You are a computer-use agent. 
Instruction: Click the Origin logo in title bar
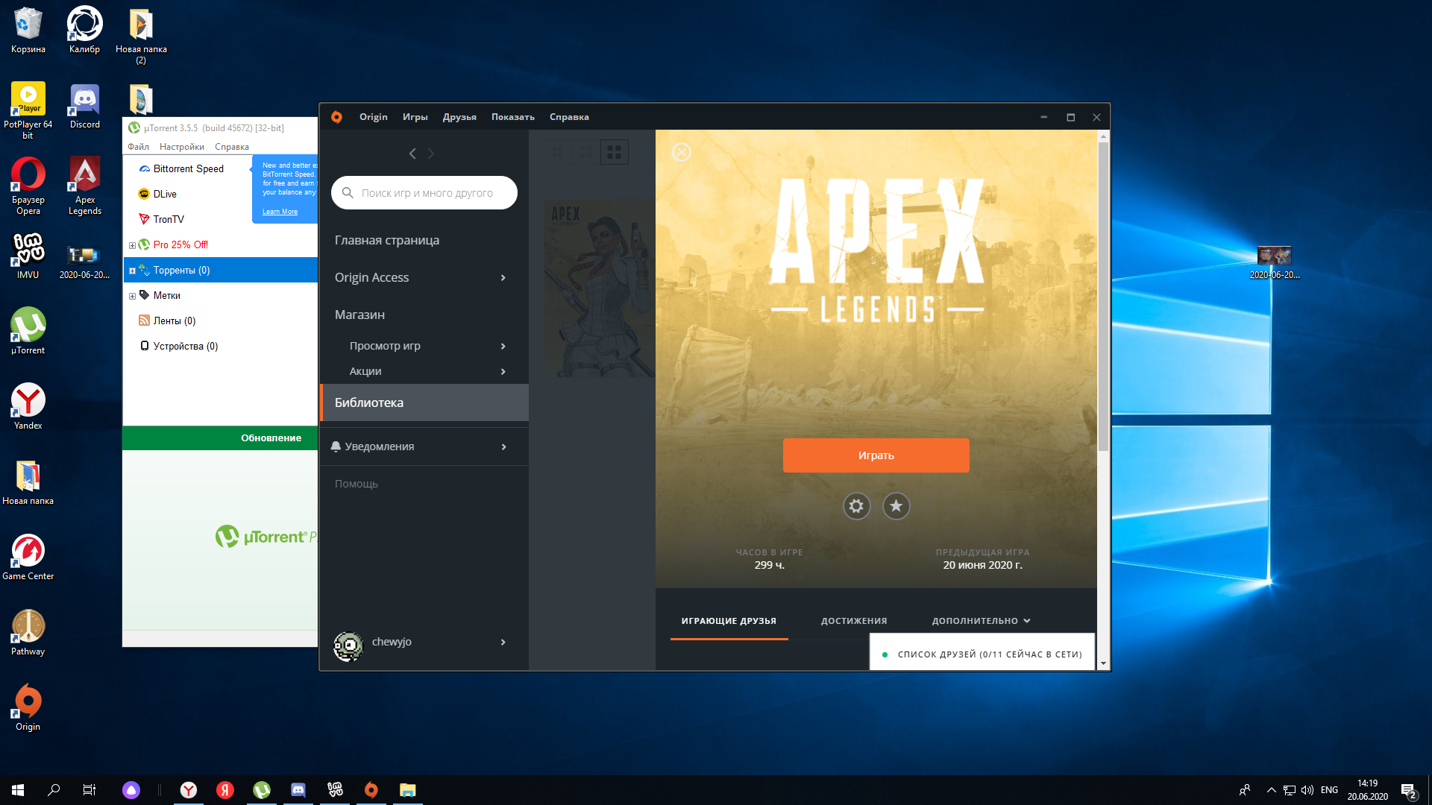(336, 117)
